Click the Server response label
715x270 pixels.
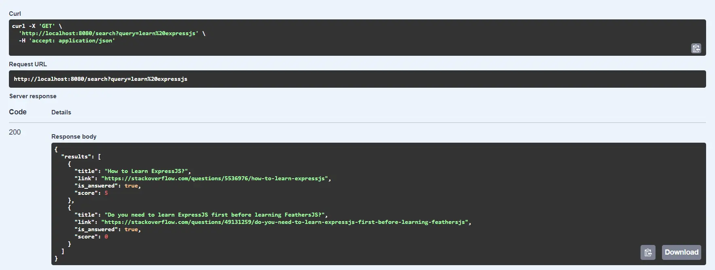pos(33,96)
